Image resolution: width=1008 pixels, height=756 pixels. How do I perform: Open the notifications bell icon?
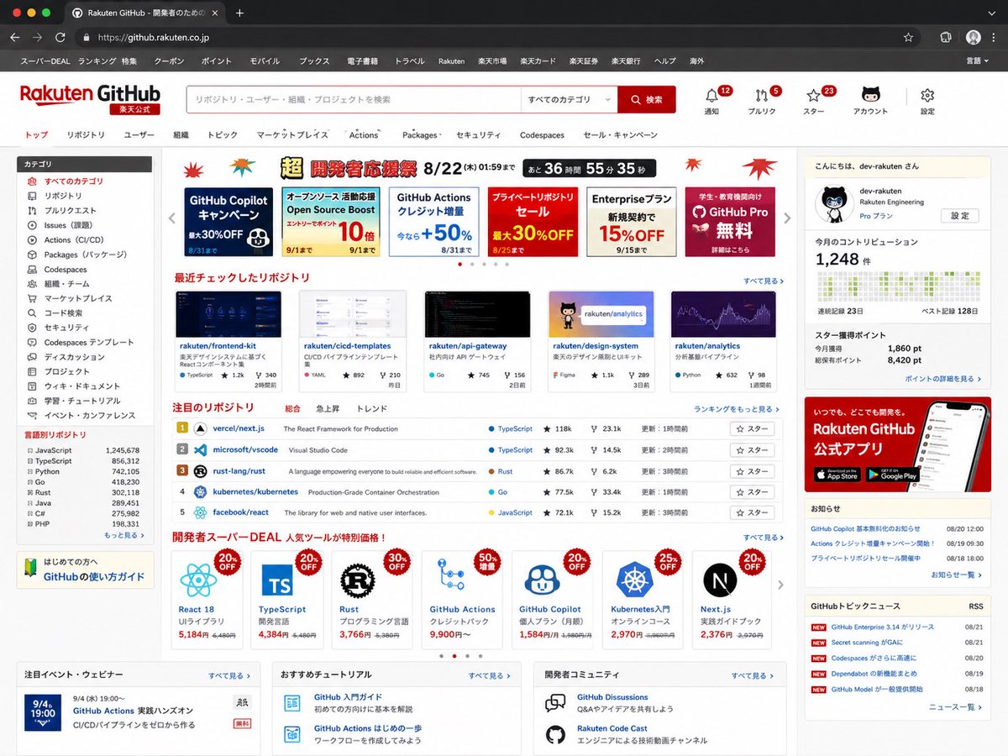pyautogui.click(x=711, y=96)
